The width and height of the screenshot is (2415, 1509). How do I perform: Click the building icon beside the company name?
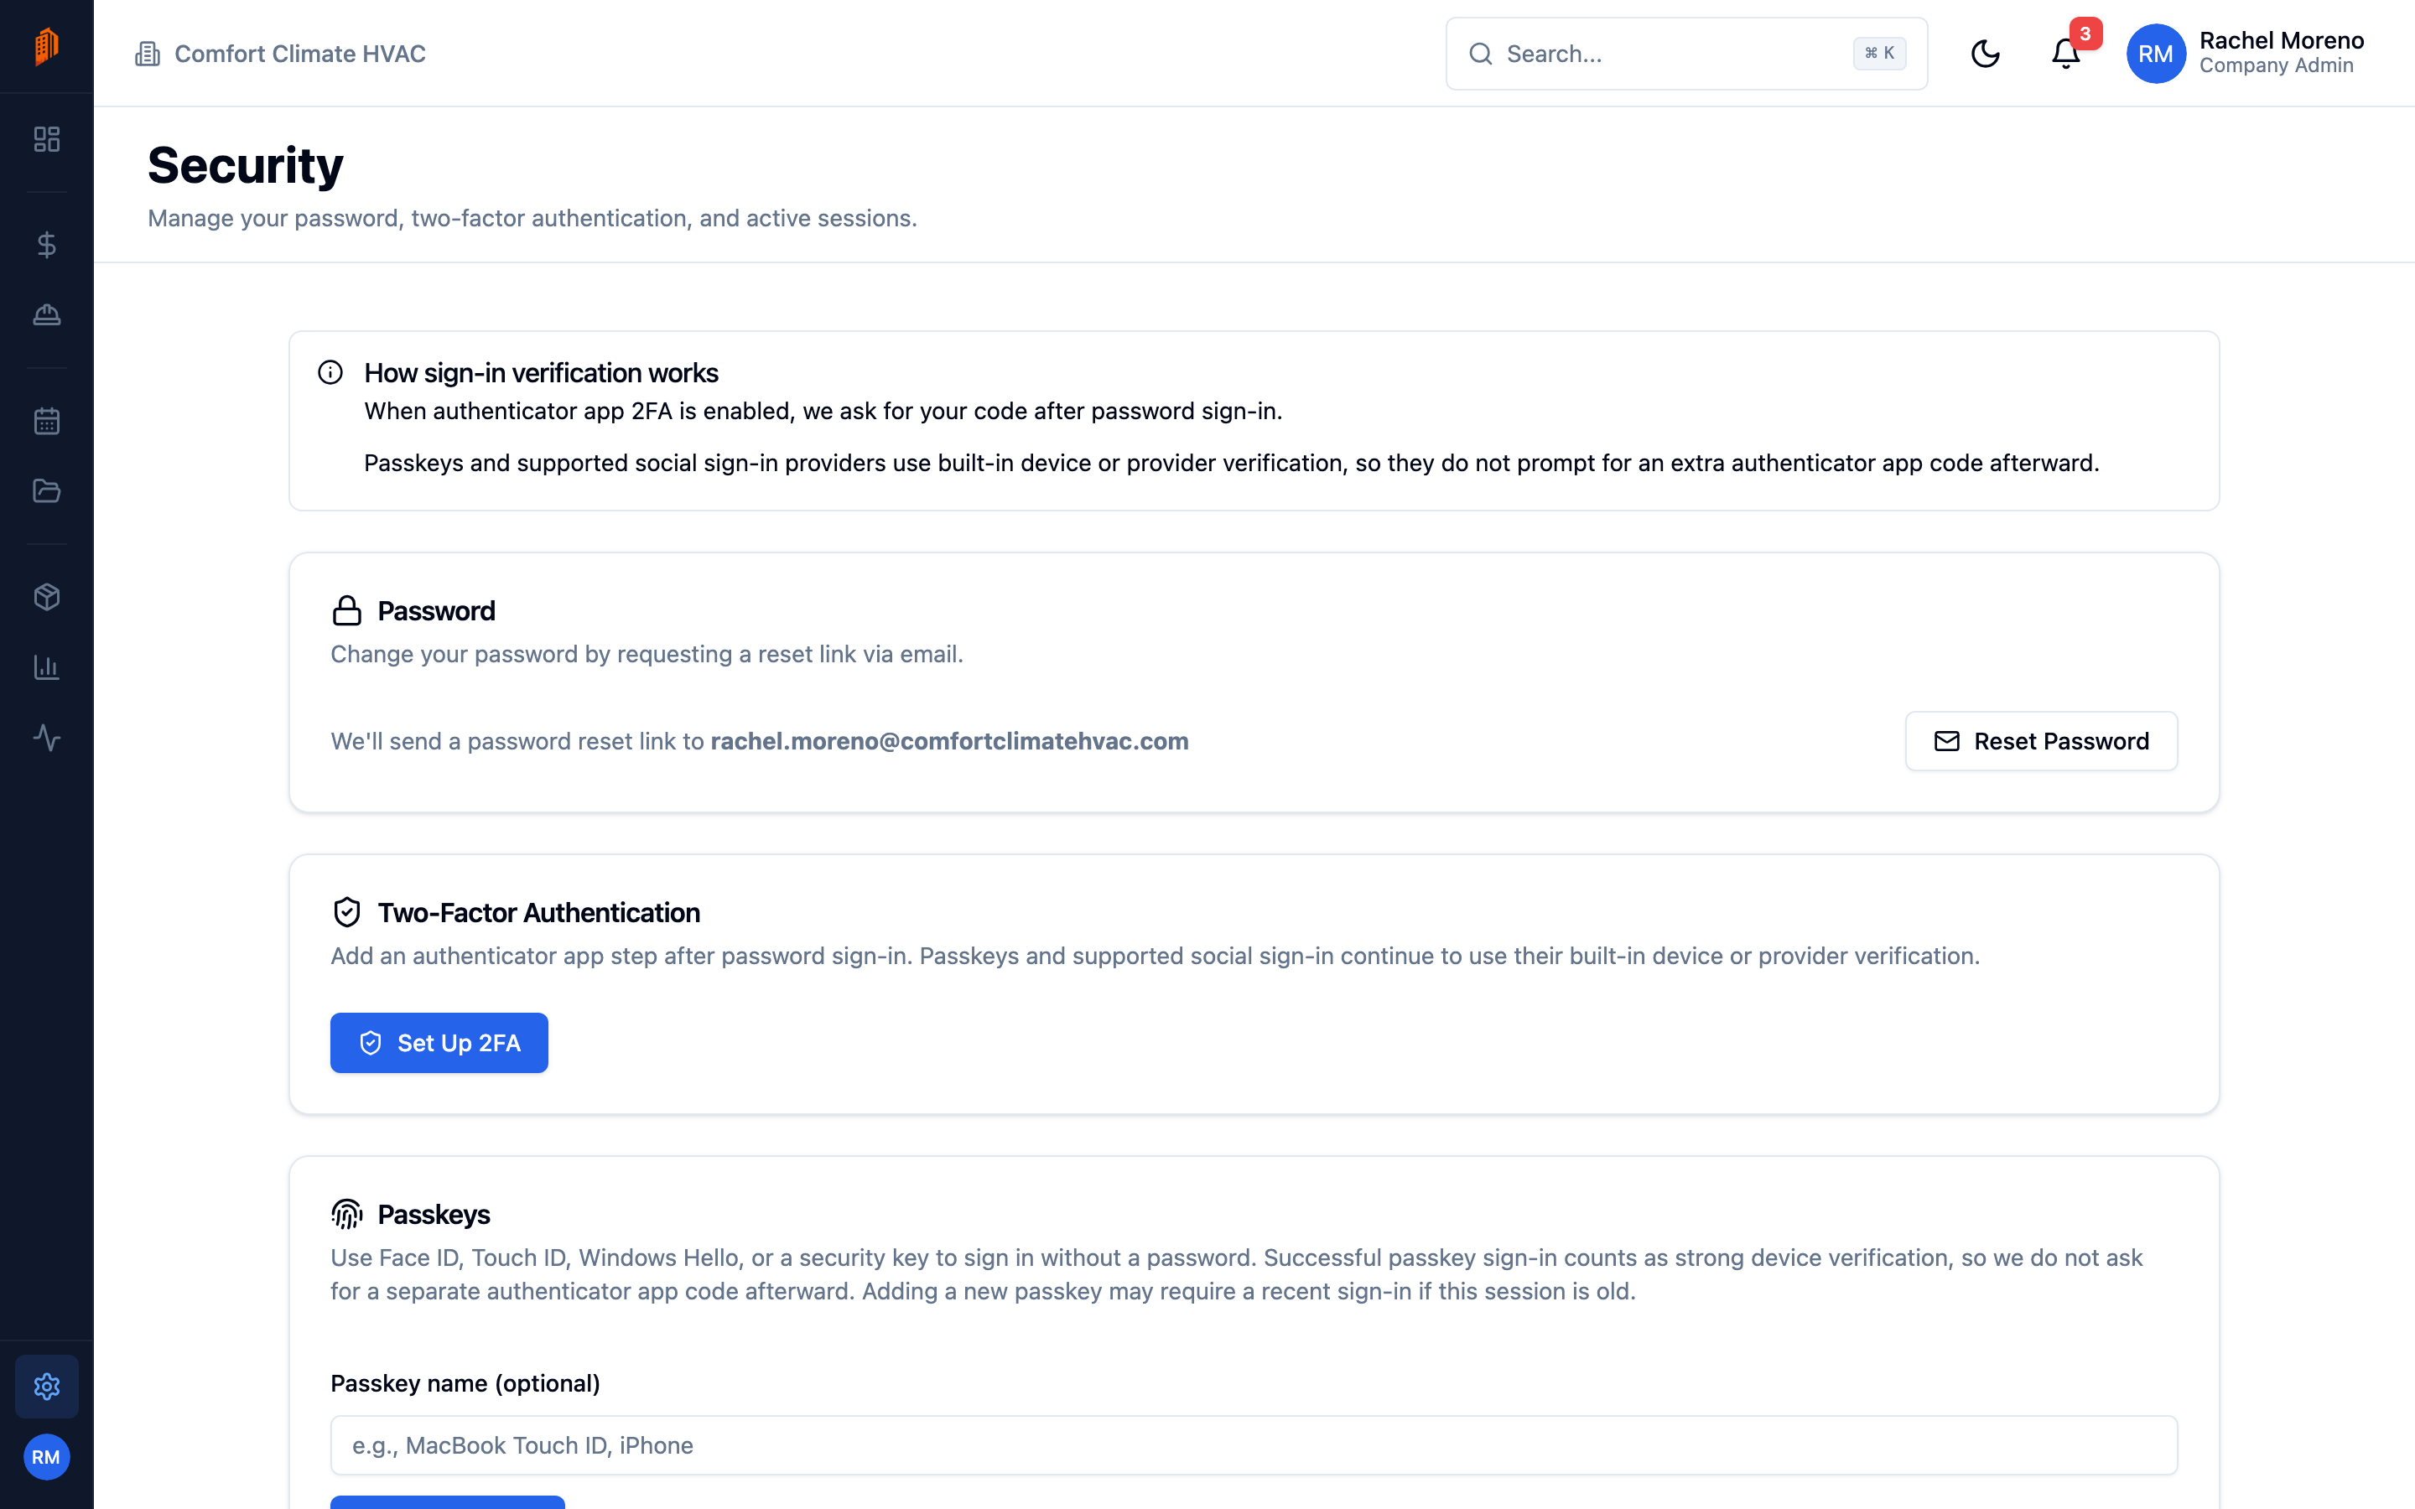(148, 54)
